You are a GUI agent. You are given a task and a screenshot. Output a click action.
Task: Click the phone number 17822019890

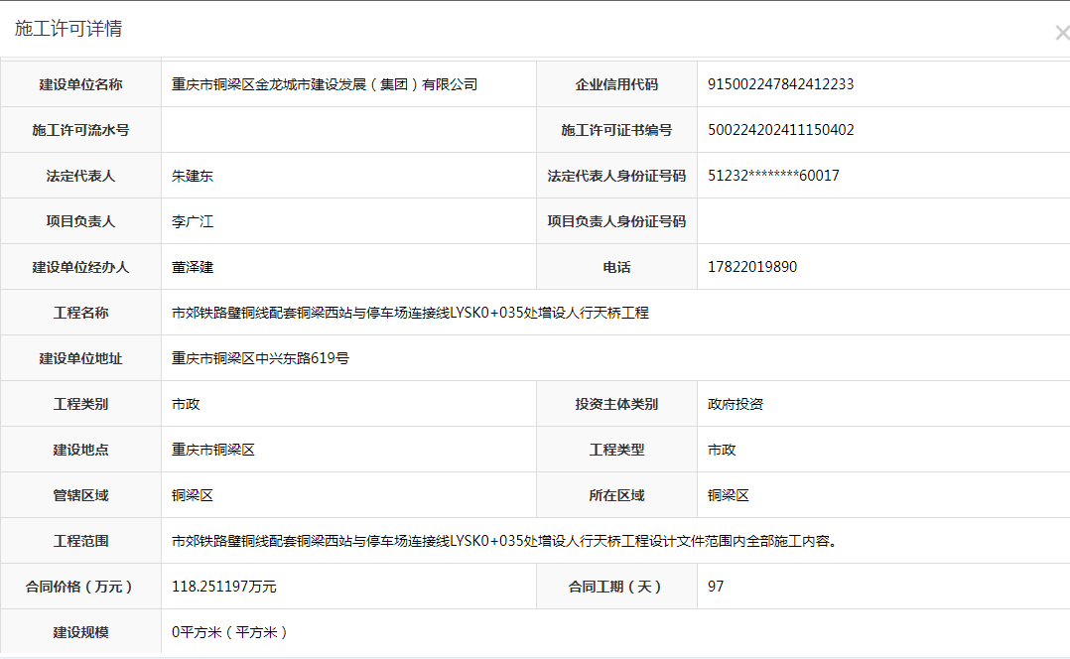click(751, 267)
